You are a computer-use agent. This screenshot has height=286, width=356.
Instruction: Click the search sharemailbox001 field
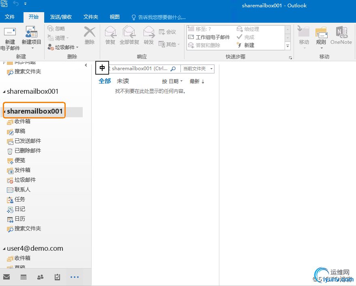[139, 69]
